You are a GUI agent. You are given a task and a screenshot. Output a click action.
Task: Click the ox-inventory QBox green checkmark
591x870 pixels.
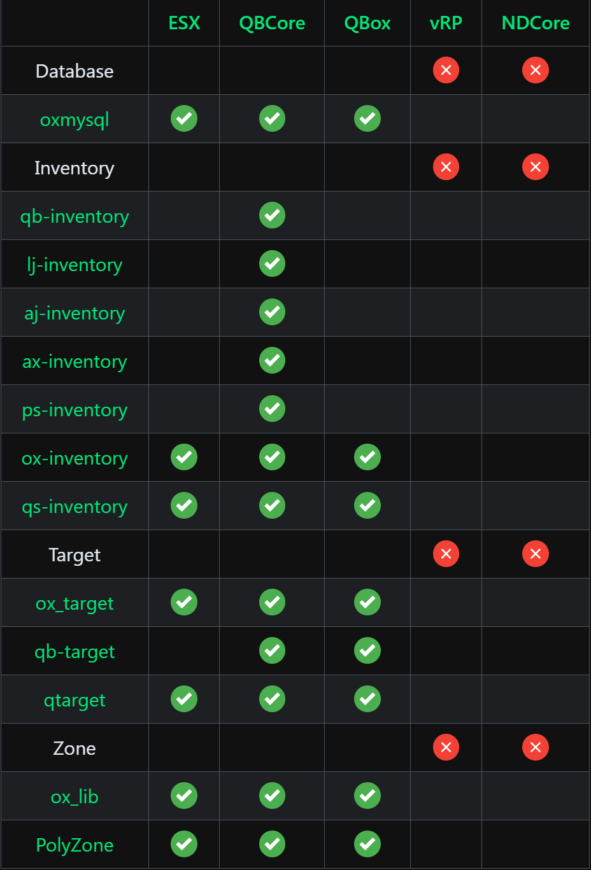pyautogui.click(x=367, y=457)
